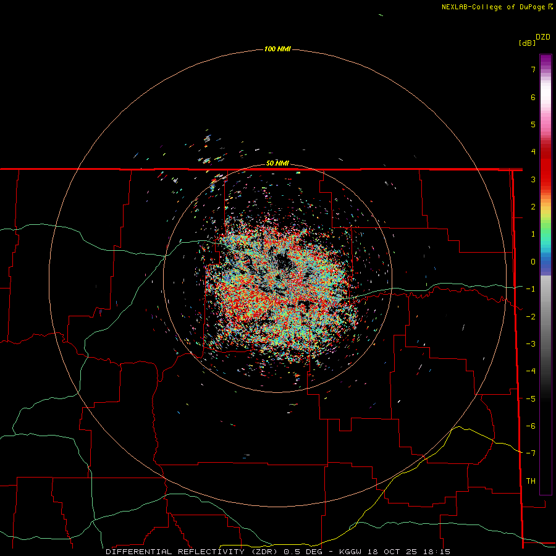Click the color scale value 6
The width and height of the screenshot is (556, 556).
coord(533,97)
